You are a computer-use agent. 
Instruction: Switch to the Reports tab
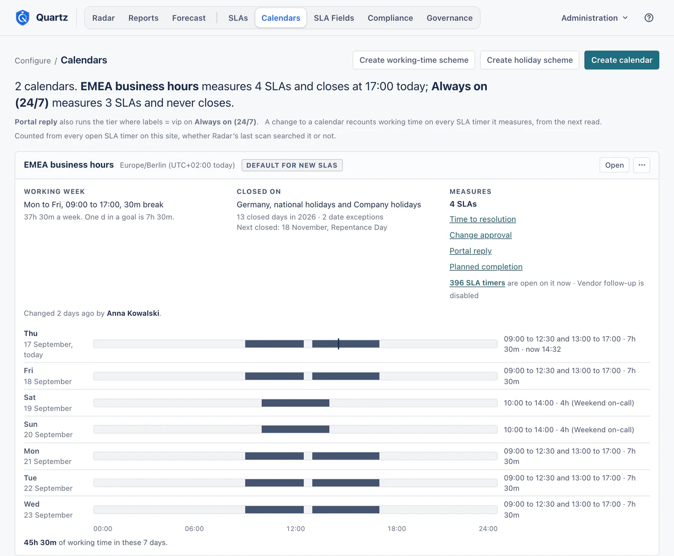[x=143, y=18]
